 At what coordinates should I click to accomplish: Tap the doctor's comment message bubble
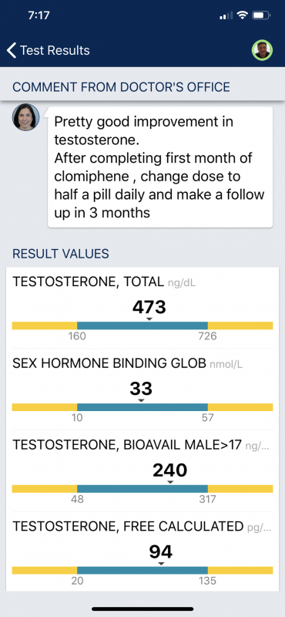(x=160, y=167)
